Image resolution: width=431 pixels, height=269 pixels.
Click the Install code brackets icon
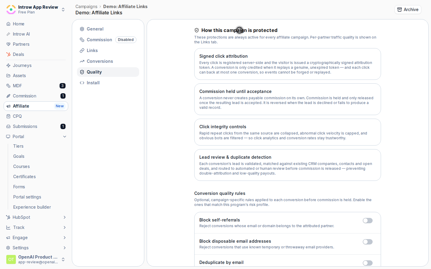click(82, 83)
